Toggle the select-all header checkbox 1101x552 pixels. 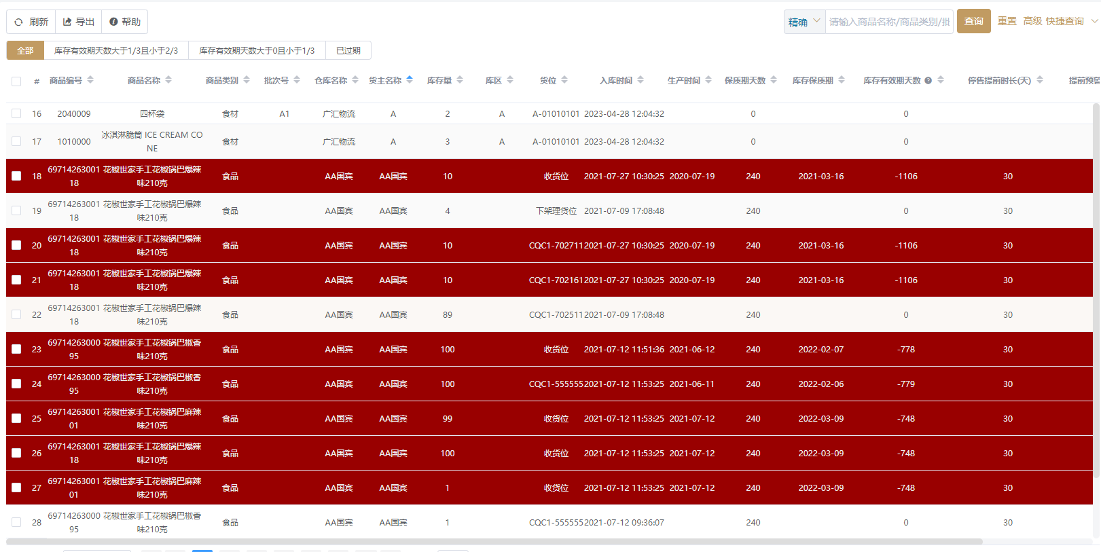click(x=16, y=81)
